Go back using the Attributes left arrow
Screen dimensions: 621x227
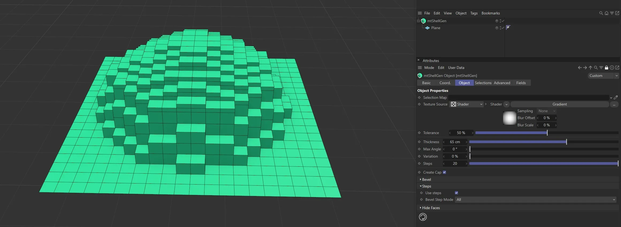(x=580, y=68)
